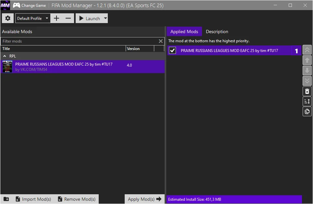
Task: Click the new folder icon at bottom
Action: click(x=6, y=199)
